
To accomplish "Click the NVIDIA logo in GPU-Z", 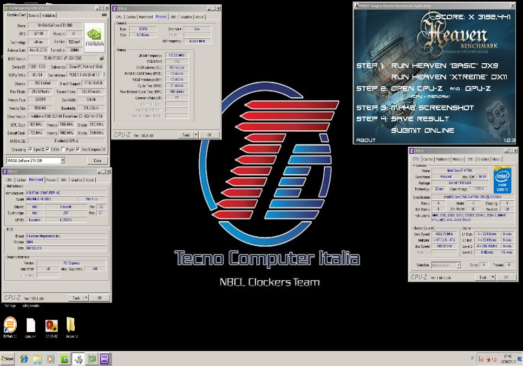I will click(x=95, y=37).
